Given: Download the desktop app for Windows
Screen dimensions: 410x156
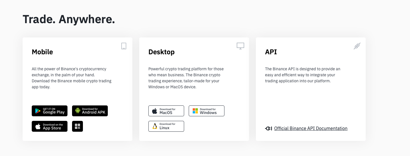Looking at the screenshot, I should (x=206, y=111).
